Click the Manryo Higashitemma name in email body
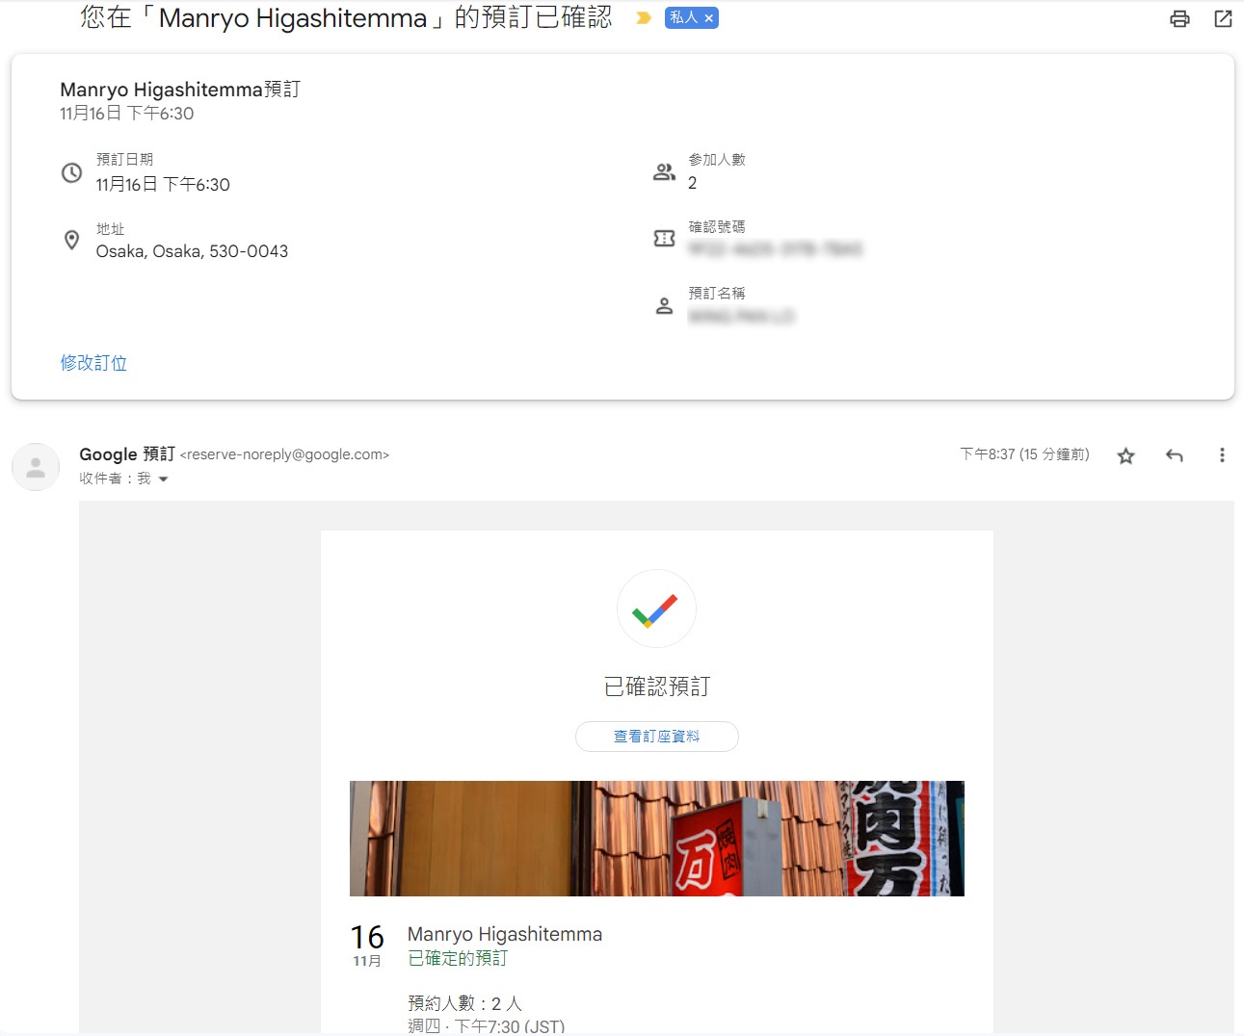The image size is (1244, 1036). click(505, 934)
